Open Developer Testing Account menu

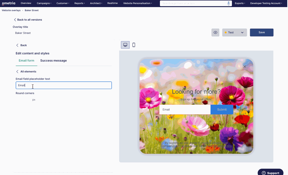coord(266,3)
